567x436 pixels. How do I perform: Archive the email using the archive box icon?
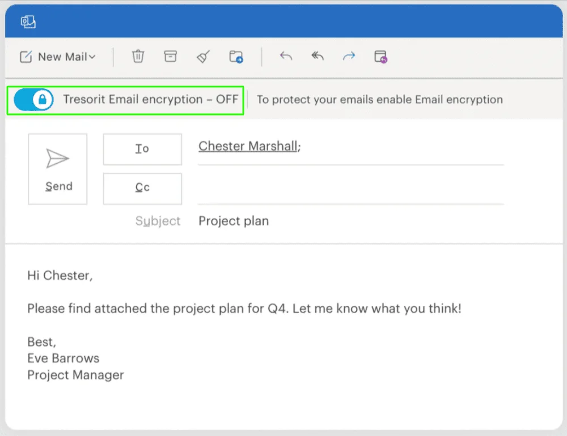(x=170, y=56)
